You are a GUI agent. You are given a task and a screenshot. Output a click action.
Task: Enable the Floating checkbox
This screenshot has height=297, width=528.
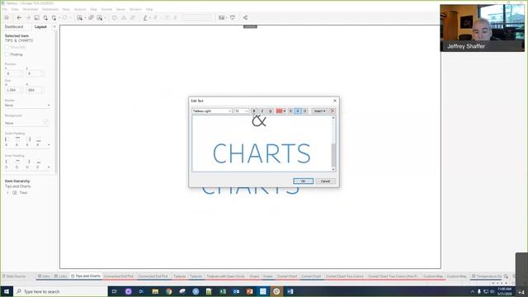[x=7, y=54]
